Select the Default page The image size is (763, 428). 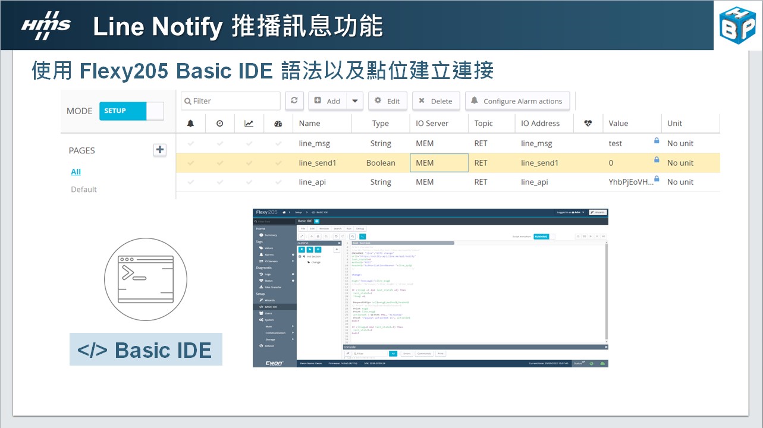coord(84,190)
